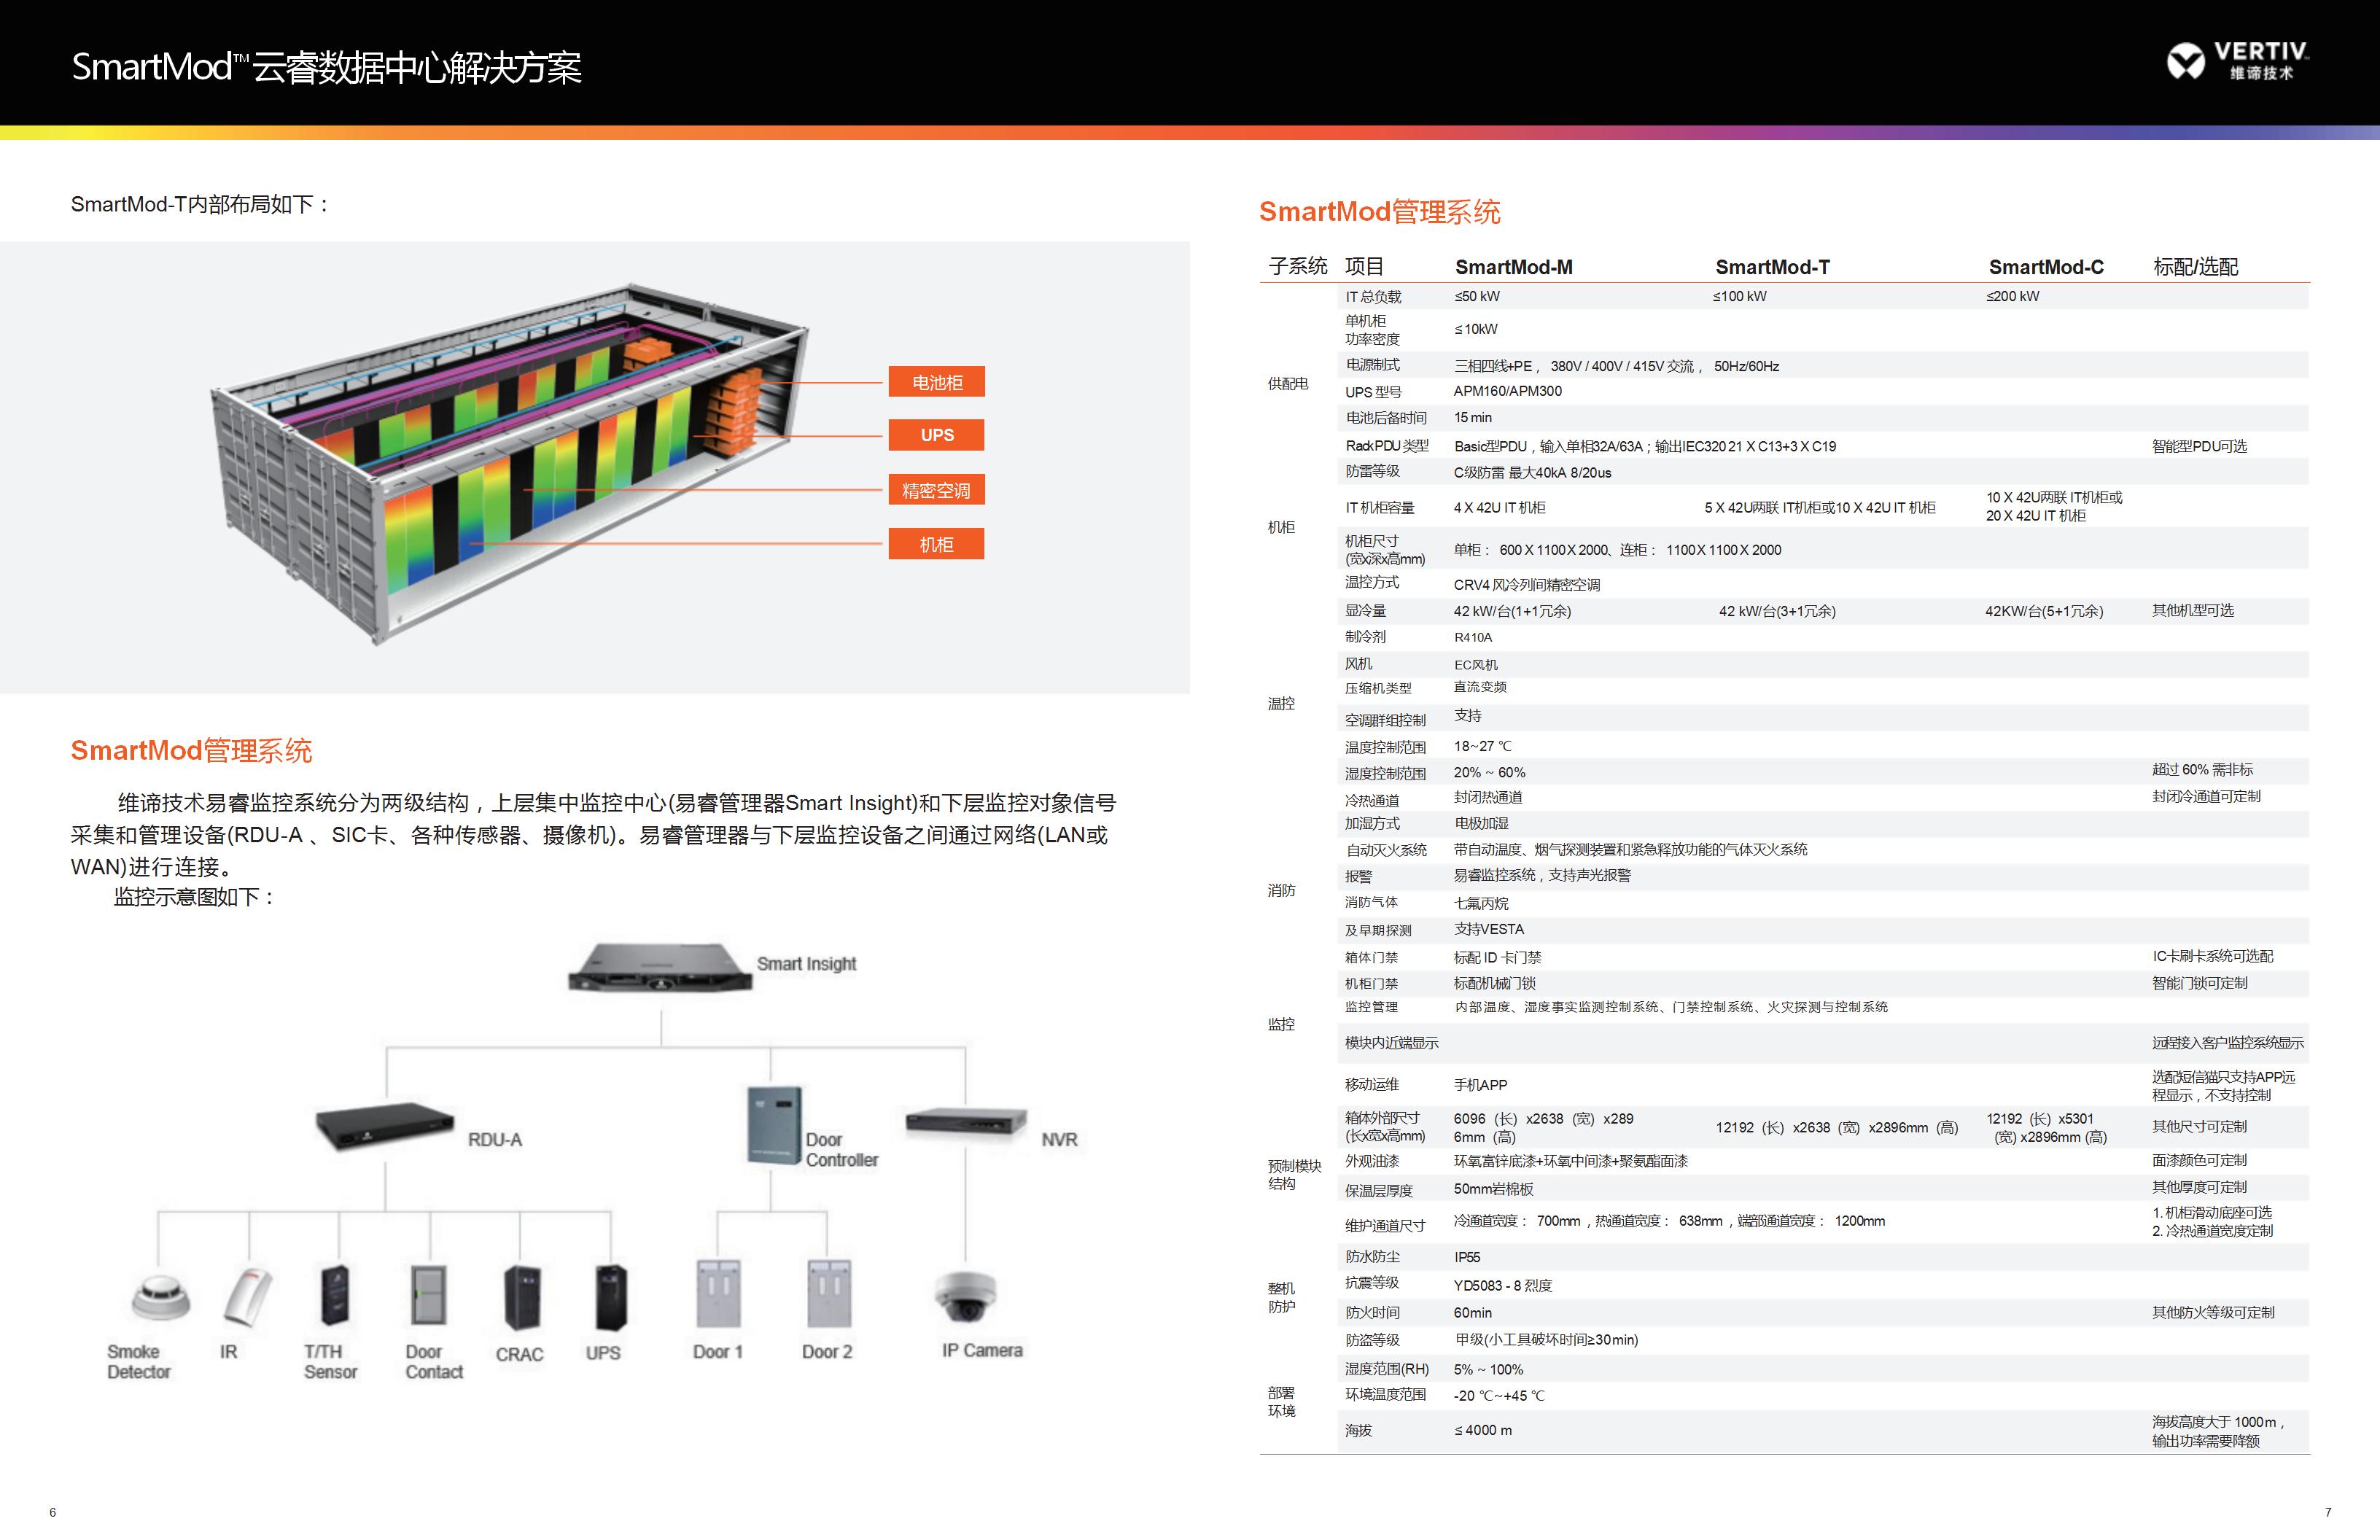Select the 监控示意图如下 caption

pyautogui.click(x=195, y=897)
